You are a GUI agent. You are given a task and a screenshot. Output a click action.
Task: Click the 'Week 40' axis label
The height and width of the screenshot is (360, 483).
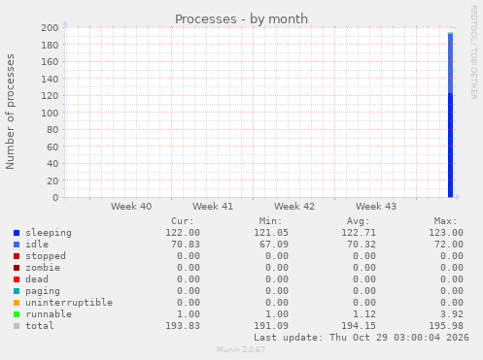131,207
